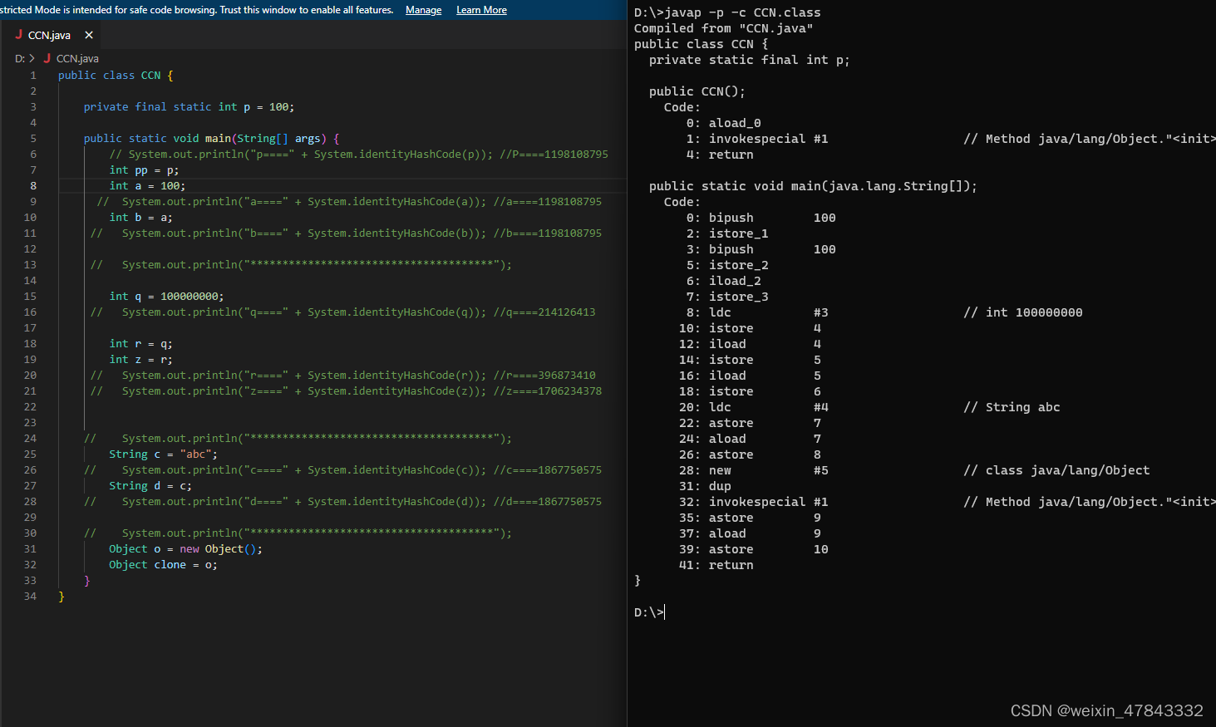This screenshot has height=727, width=1216.
Task: Click commented println of q hash line 16
Action: [x=342, y=312]
